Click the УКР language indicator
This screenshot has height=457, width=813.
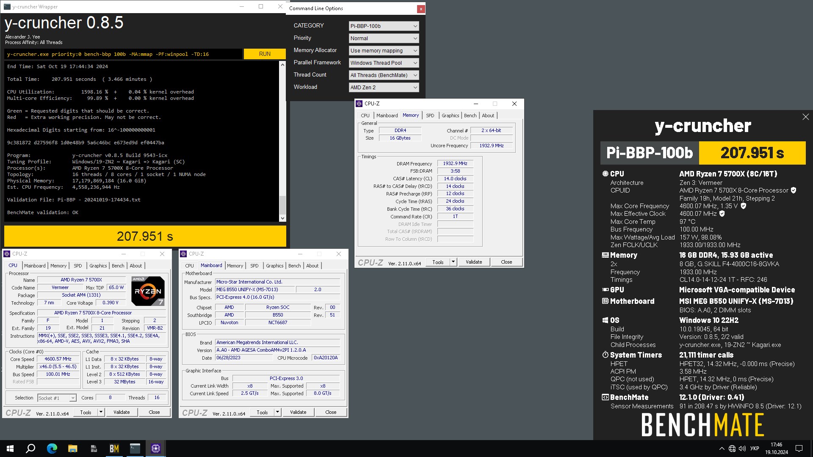pos(755,449)
